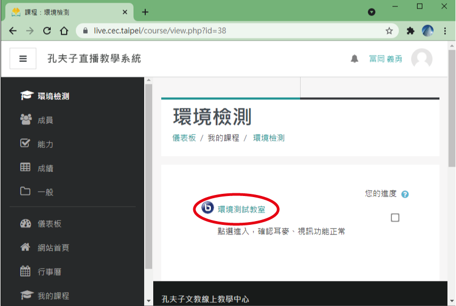This screenshot has width=456, height=306.
Task: View site lock security information
Action: click(85, 30)
